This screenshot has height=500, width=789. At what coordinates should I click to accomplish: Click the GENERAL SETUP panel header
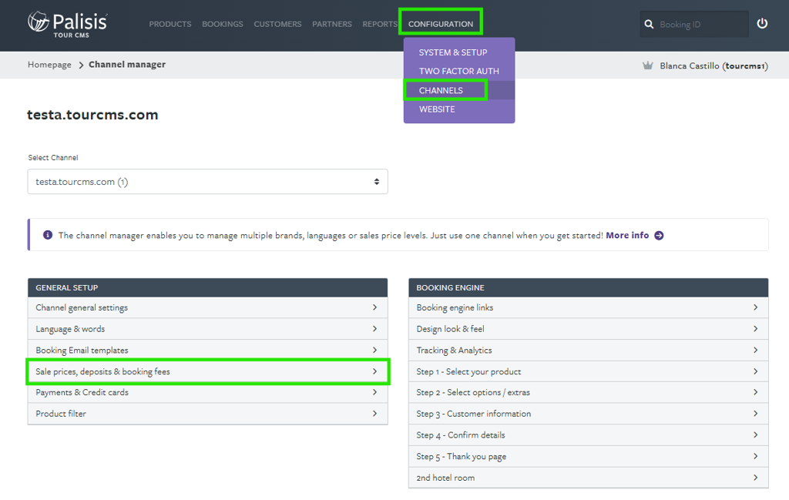207,287
